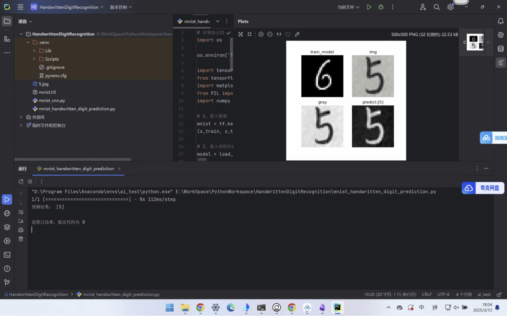Toggle scroll to end in console
Image resolution: width=507 pixels, height=316 pixels.
(21, 221)
